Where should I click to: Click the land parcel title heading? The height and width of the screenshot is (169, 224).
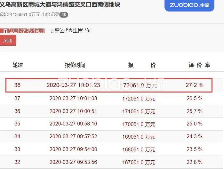click(x=60, y=5)
